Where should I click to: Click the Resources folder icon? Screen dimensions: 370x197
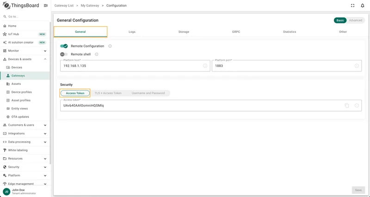[x=5, y=159]
